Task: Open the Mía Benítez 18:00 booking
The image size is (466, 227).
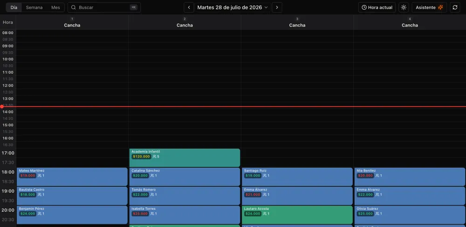Action: point(410,177)
